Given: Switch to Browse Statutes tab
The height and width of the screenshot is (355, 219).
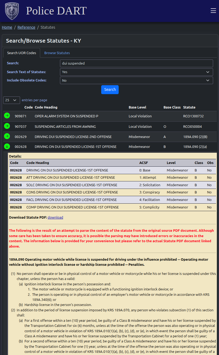Looking at the screenshot, I should [57, 53].
